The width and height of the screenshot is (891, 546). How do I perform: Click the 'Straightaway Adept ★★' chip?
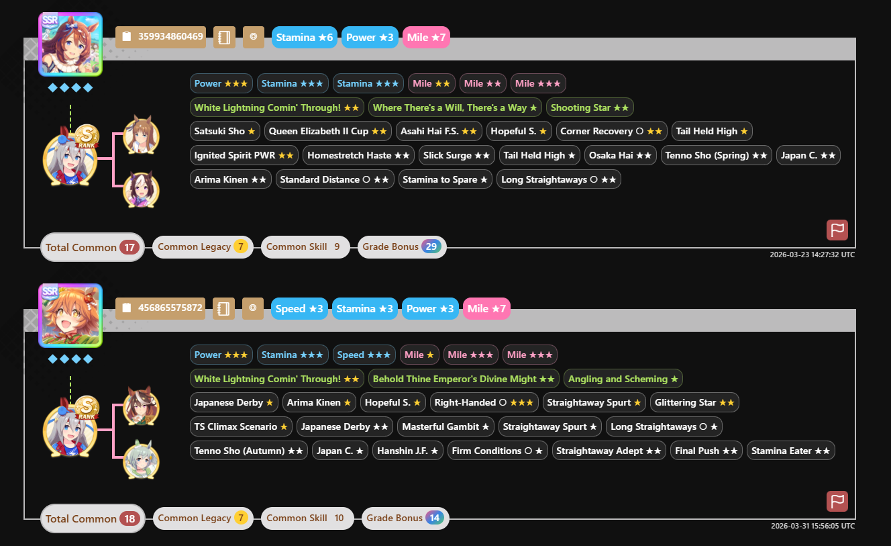coord(609,451)
